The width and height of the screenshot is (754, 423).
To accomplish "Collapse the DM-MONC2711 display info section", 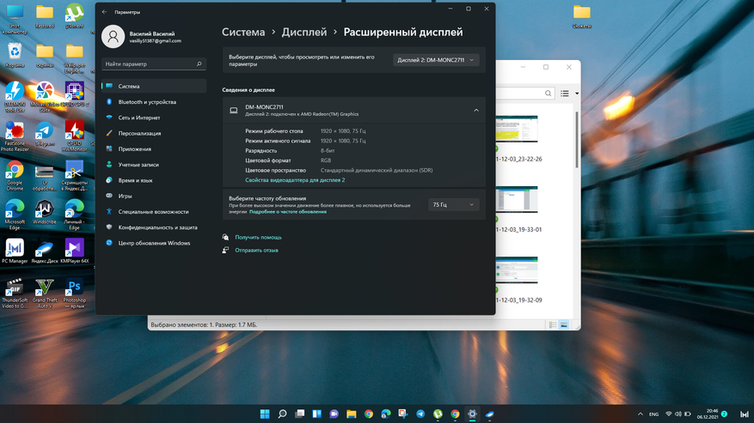I will tap(476, 110).
